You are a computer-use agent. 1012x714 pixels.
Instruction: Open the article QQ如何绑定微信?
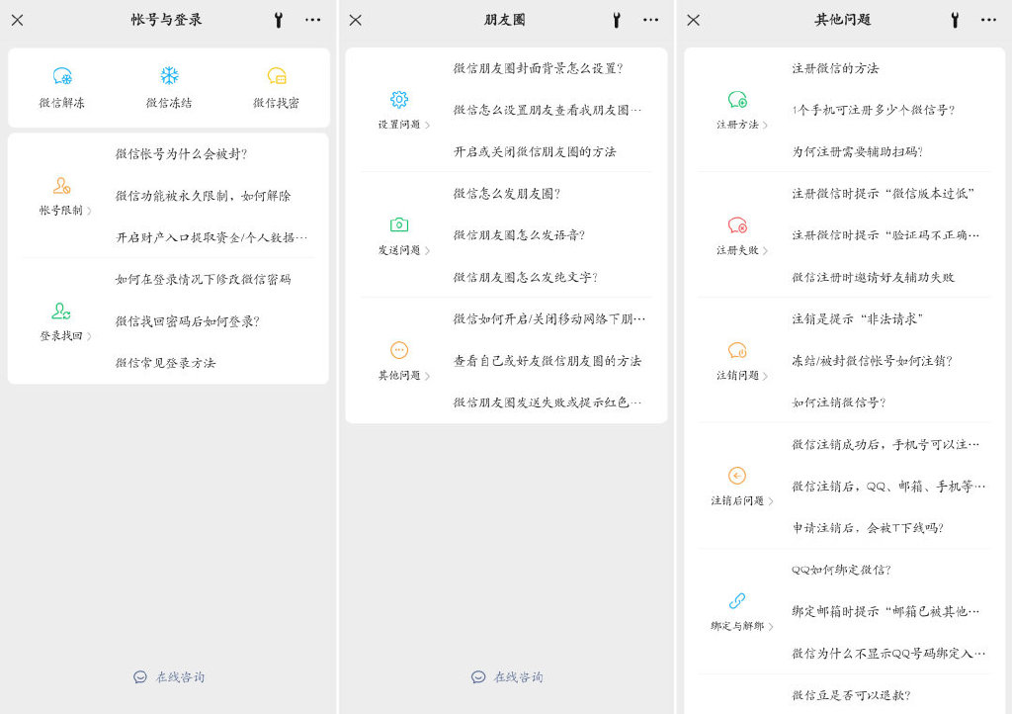(841, 570)
